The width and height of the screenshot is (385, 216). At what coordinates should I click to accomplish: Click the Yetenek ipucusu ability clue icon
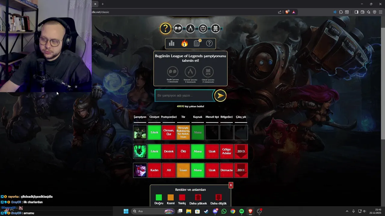(x=190, y=72)
